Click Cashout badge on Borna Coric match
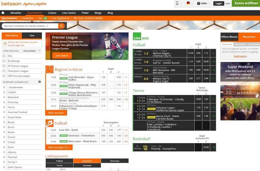 [x=151, y=117]
